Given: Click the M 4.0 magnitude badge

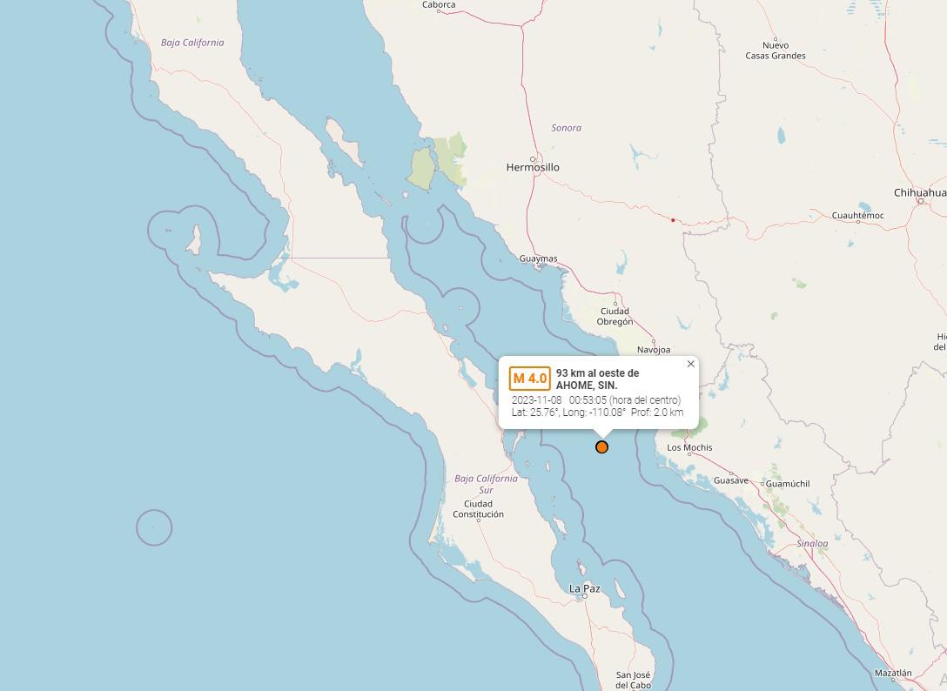Looking at the screenshot, I should 530,379.
